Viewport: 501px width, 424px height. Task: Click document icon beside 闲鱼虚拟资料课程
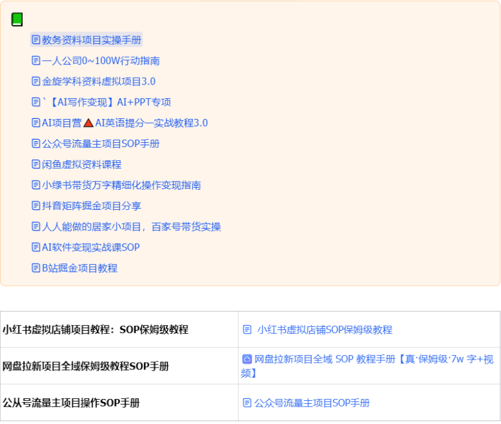36,164
